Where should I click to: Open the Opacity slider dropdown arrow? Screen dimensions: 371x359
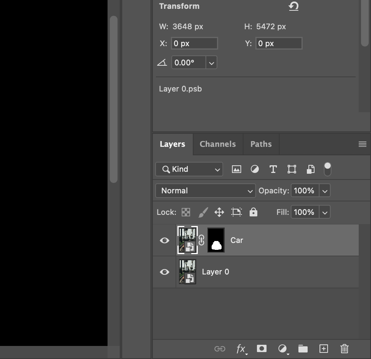[325, 191]
